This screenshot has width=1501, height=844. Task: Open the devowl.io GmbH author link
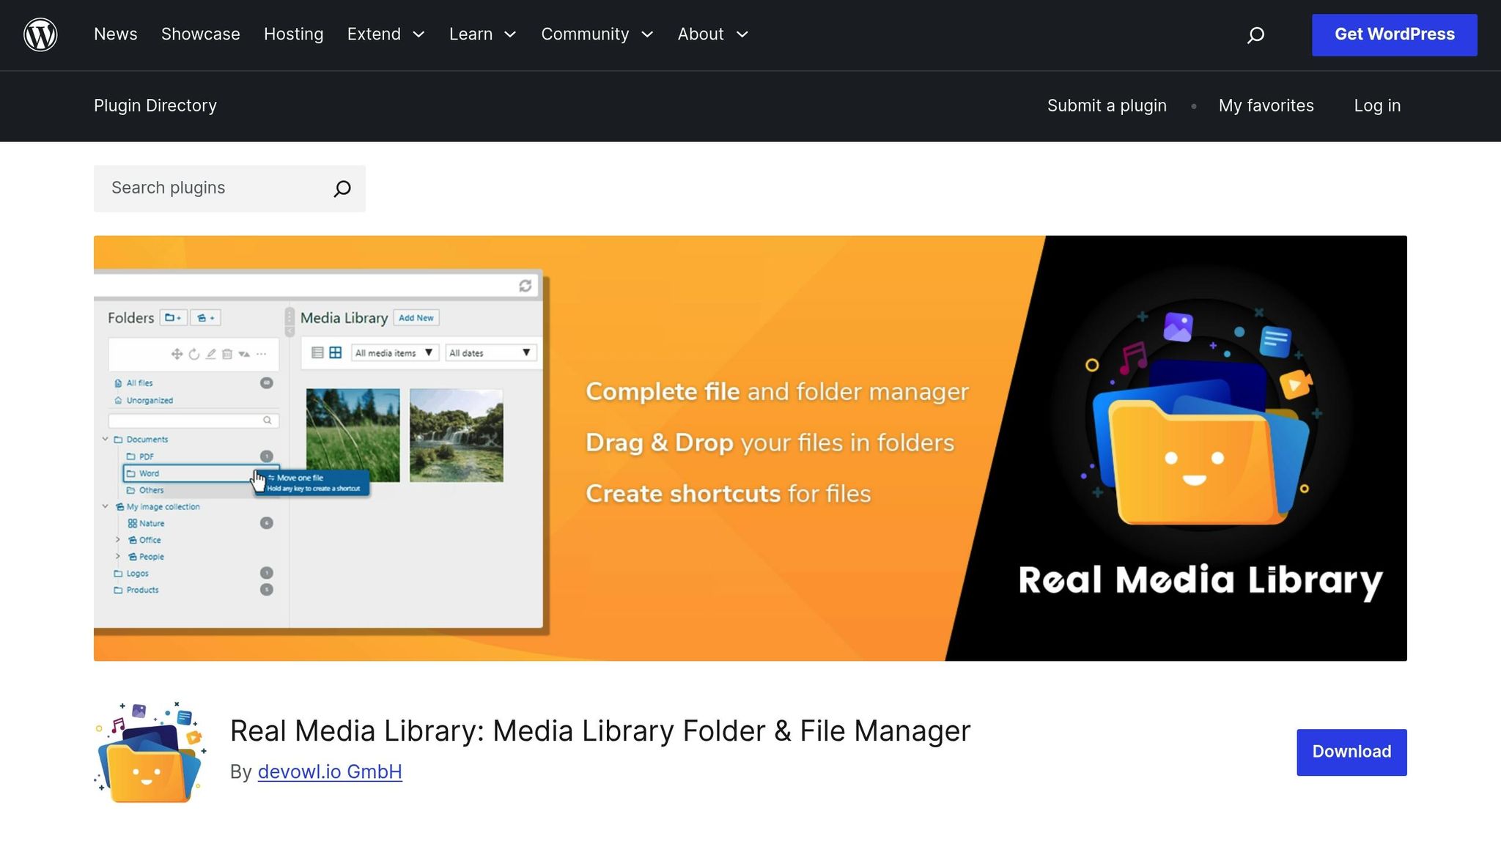[330, 771]
